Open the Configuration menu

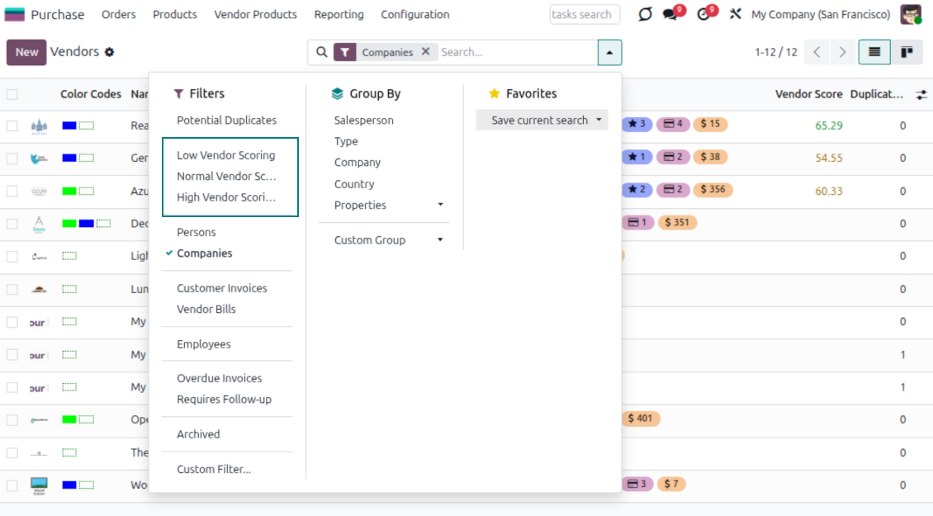click(414, 15)
